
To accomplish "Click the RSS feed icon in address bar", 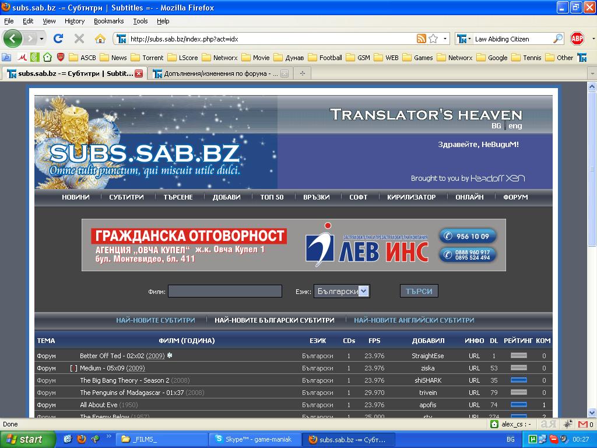I will (x=421, y=38).
